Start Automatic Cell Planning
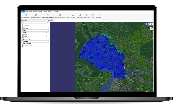 coord(60,16)
